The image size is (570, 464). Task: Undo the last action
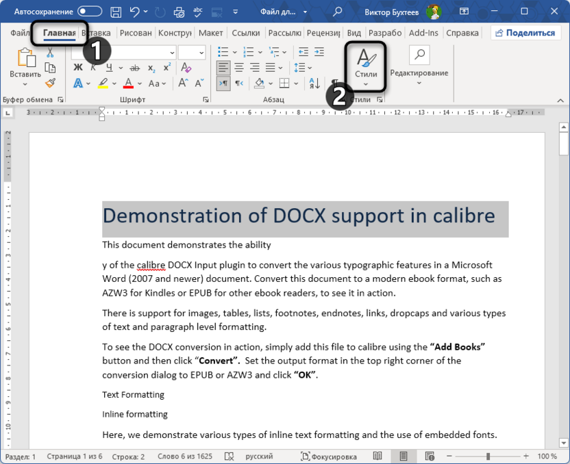point(134,12)
